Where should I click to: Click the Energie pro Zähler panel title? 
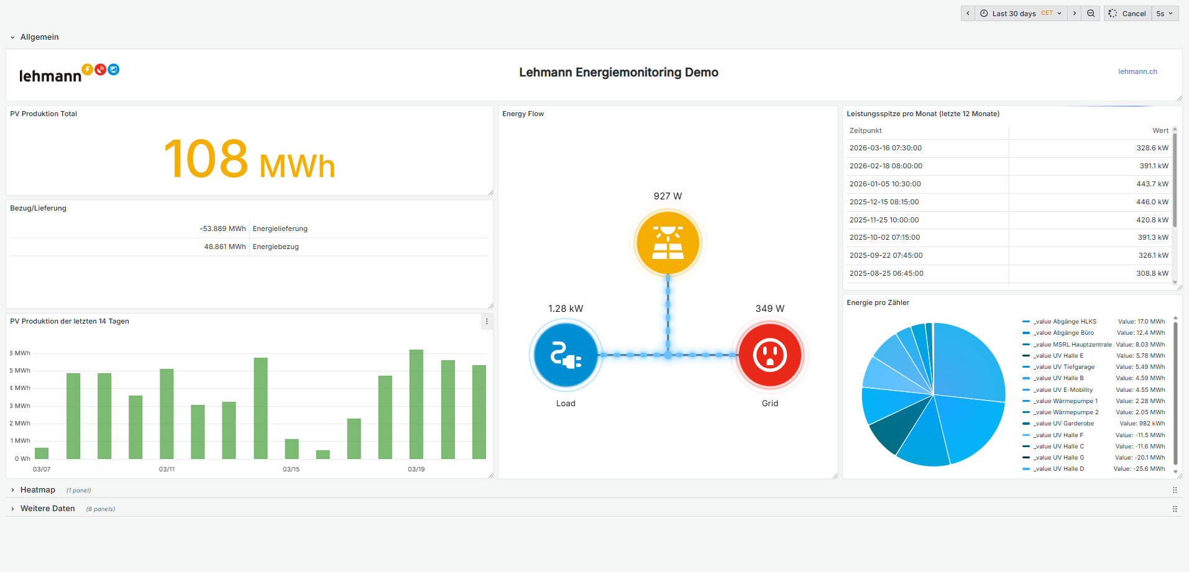(x=878, y=302)
